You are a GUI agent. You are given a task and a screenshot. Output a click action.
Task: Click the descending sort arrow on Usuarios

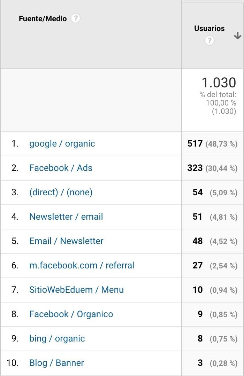coord(237,36)
